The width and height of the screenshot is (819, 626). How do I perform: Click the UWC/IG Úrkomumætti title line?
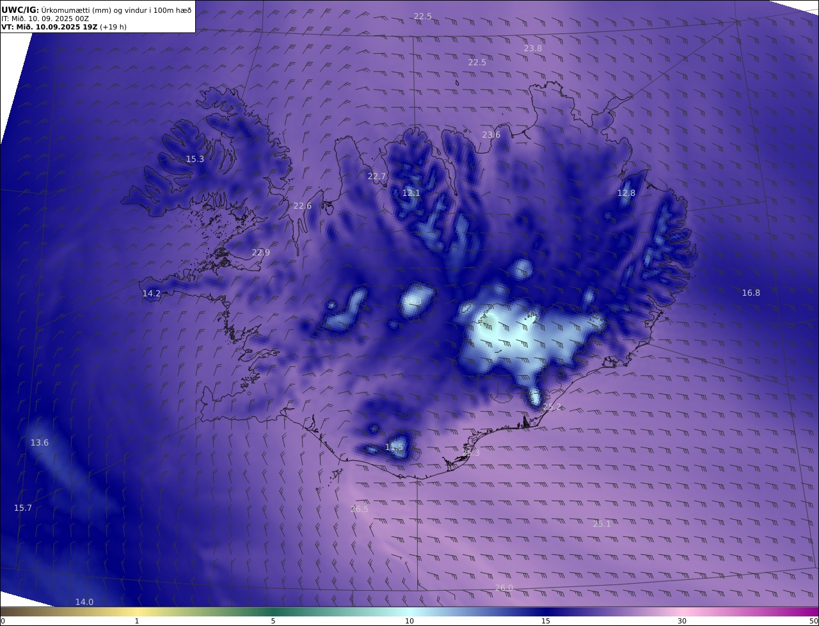click(x=97, y=10)
